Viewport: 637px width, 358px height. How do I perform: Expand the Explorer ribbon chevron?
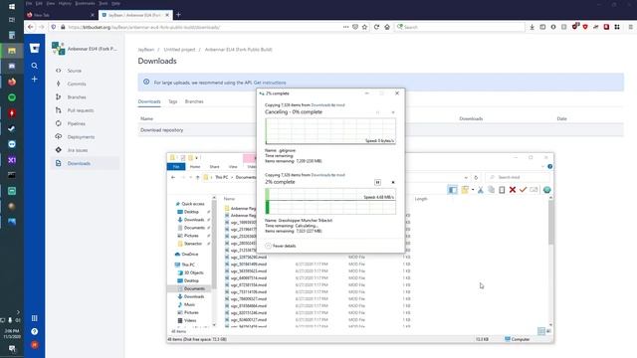543,166
